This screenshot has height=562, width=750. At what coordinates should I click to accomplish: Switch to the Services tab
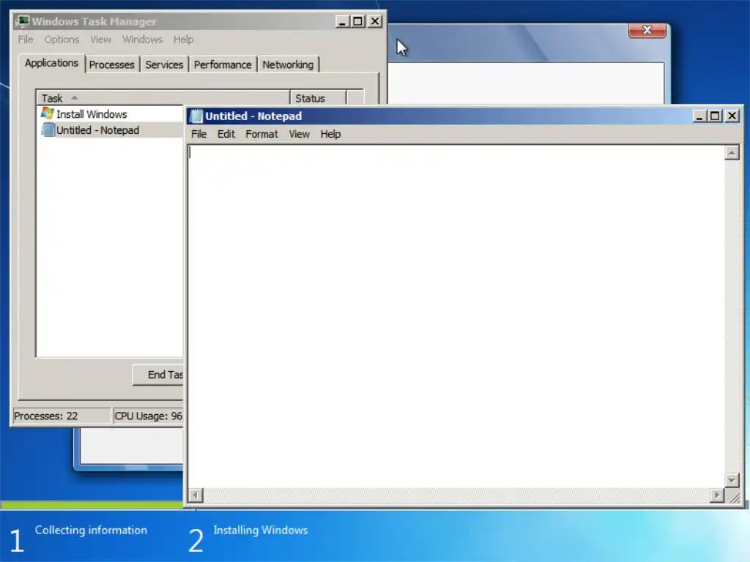tap(164, 64)
